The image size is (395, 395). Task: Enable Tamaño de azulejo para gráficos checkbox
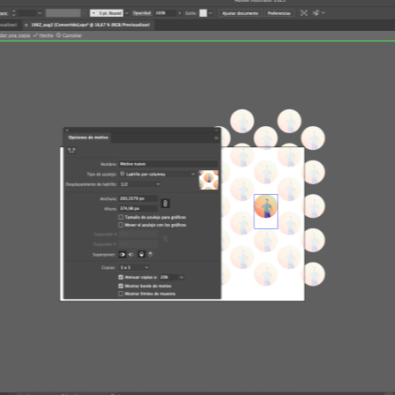click(x=121, y=217)
